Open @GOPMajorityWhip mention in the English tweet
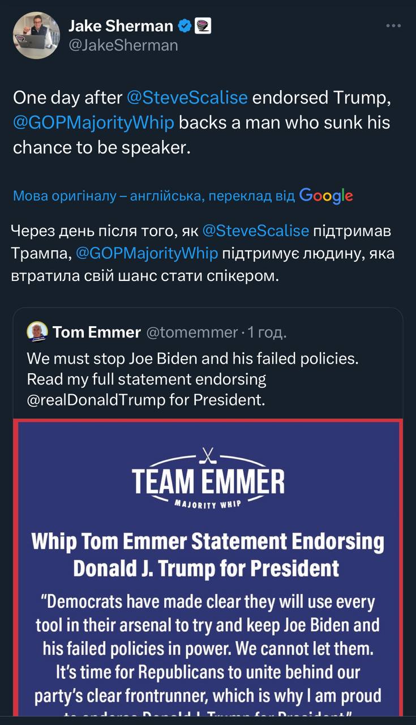Screen dimensions: 416x725 coord(93,122)
